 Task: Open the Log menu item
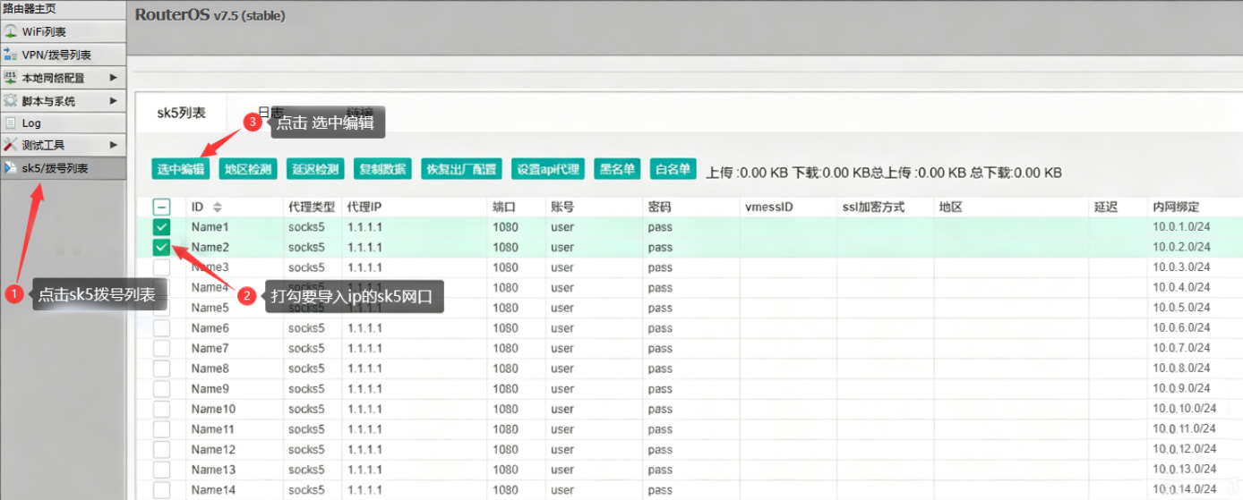pyautogui.click(x=63, y=123)
